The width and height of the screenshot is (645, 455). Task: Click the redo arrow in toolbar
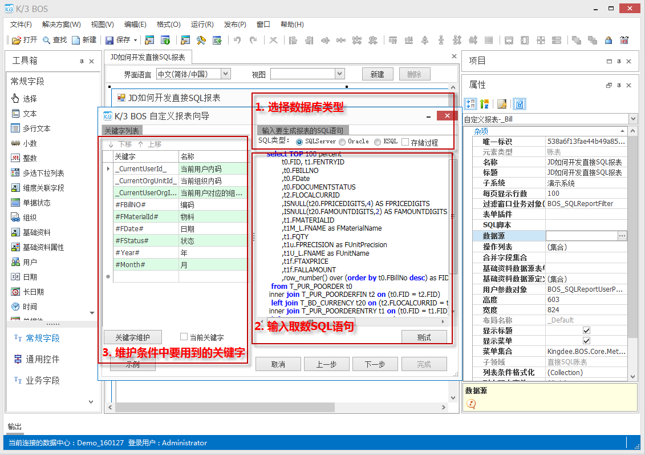point(253,40)
